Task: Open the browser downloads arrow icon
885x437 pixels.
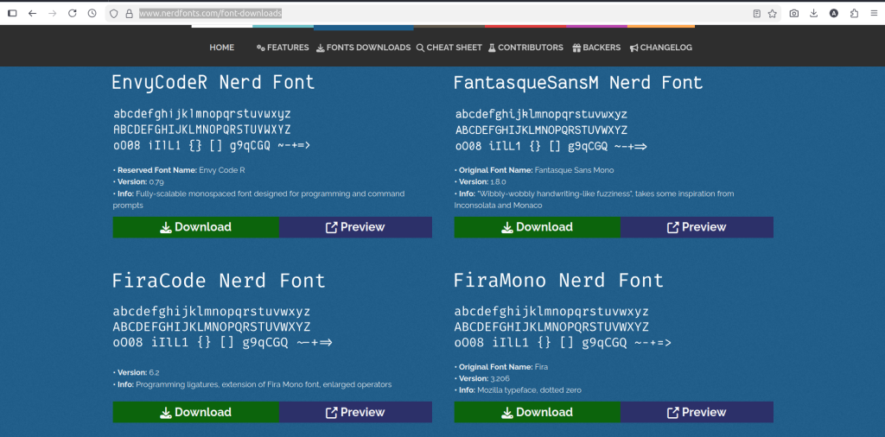Action: (x=814, y=14)
